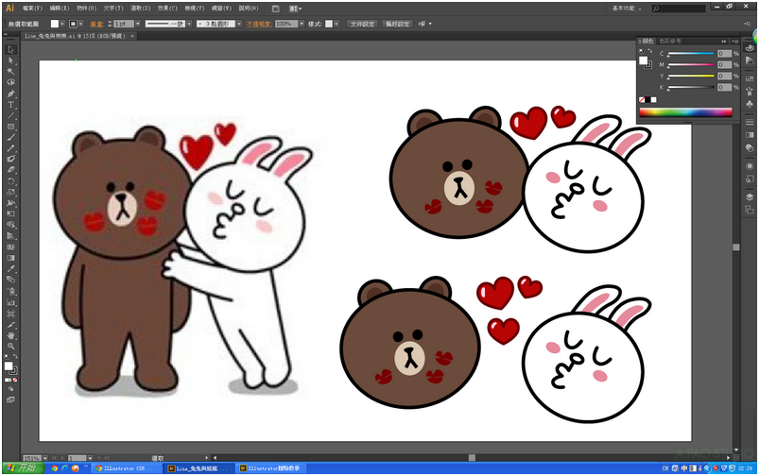Image resolution: width=760 pixels, height=476 pixels.
Task: Select the Artboard tool
Action: click(10, 314)
